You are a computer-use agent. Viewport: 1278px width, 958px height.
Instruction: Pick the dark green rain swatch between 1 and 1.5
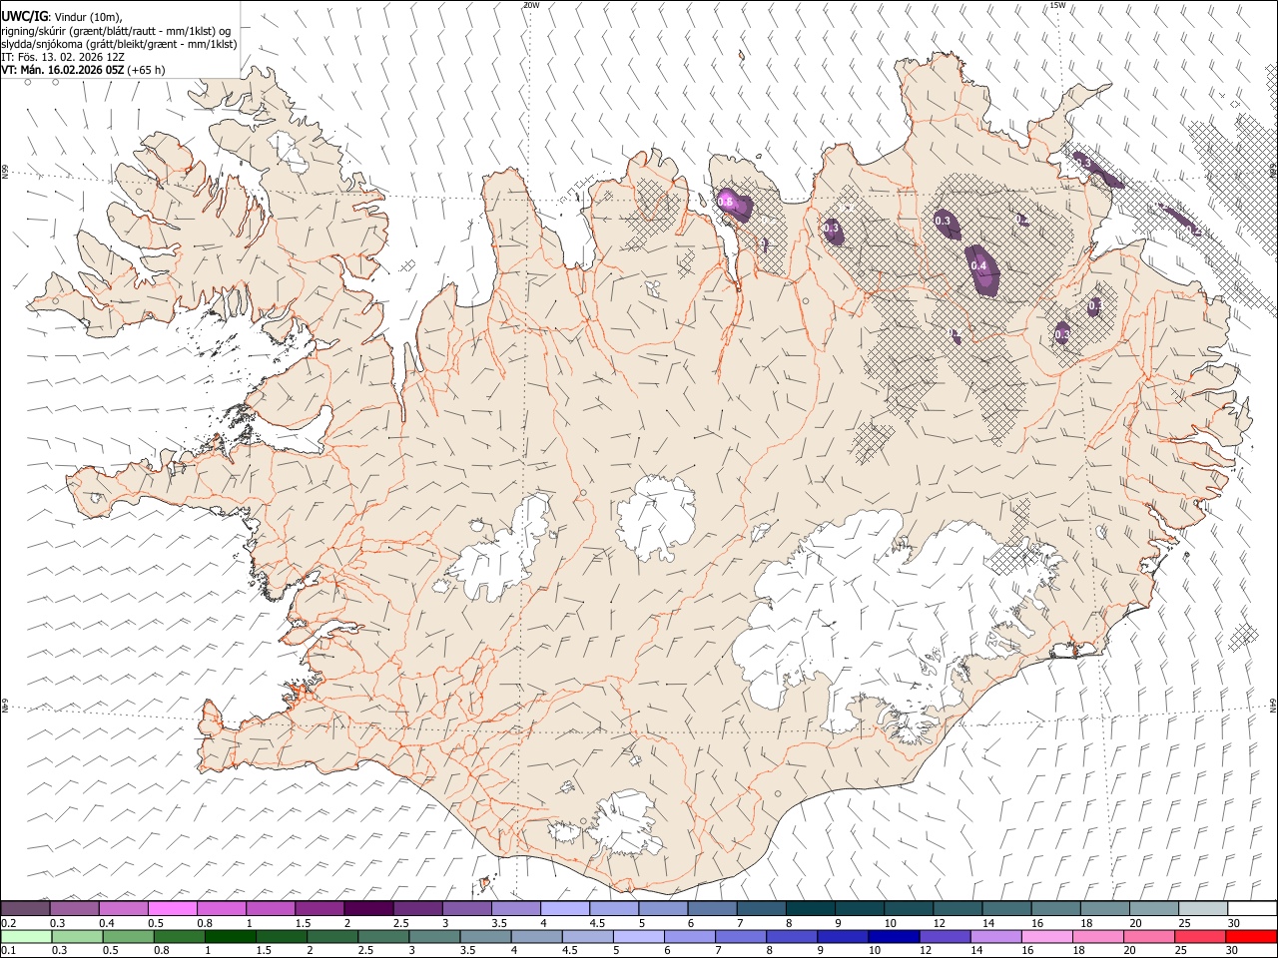tap(230, 936)
